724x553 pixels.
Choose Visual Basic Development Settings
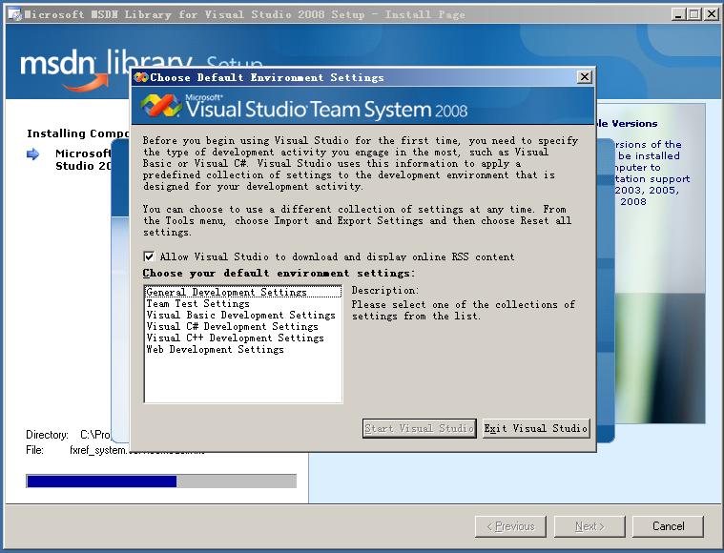point(243,316)
